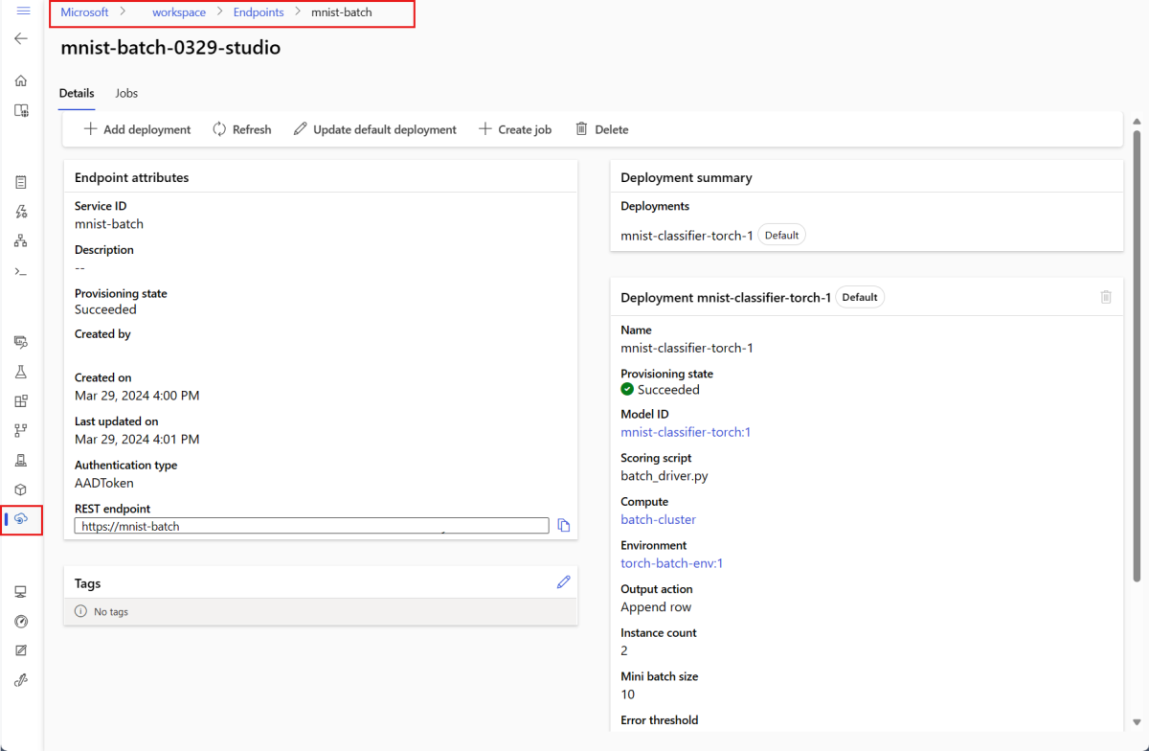Open Compute from the lower sidebar
Image resolution: width=1149 pixels, height=751 pixels.
coord(20,591)
